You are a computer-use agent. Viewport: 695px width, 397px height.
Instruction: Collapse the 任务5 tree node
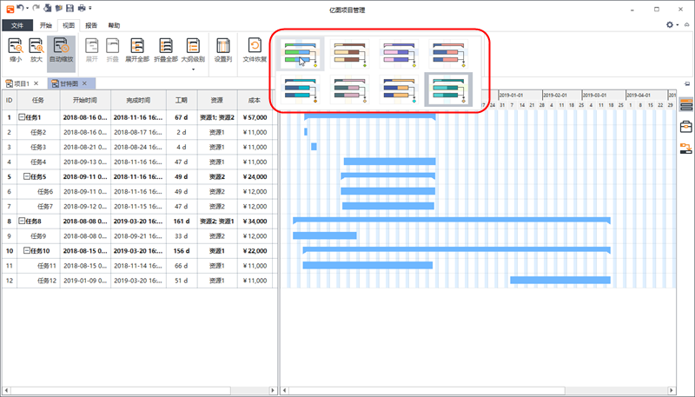point(27,176)
